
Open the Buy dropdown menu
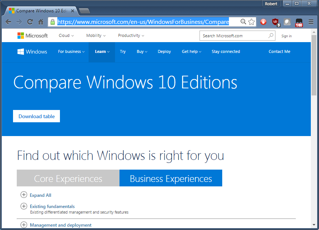pos(142,51)
